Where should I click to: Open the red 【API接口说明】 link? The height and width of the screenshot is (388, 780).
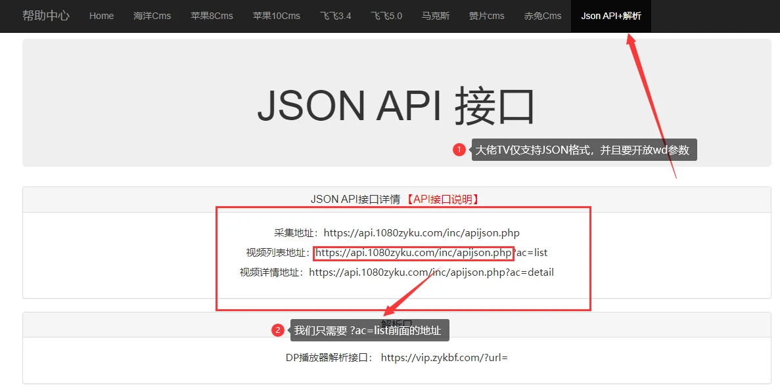(x=442, y=200)
